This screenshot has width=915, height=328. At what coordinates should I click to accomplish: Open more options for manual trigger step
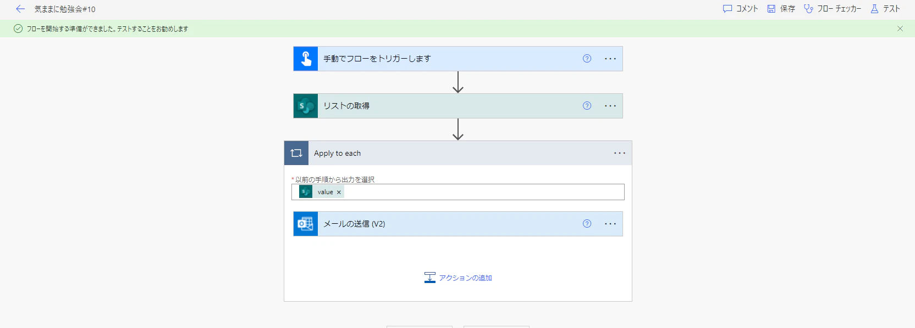[x=610, y=59]
